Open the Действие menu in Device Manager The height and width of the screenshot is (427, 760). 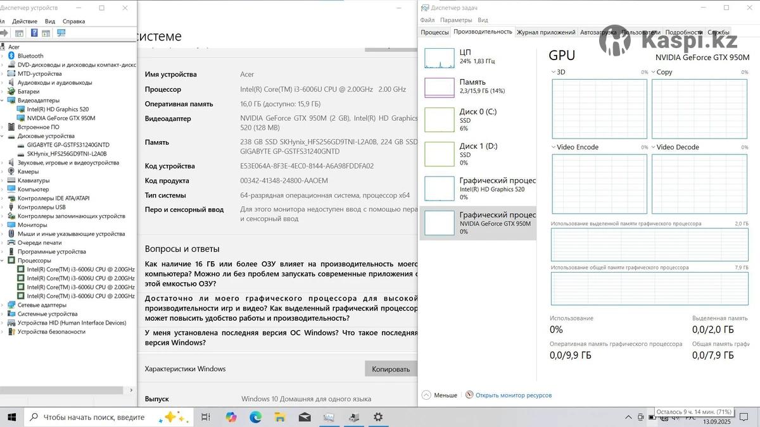pos(25,21)
